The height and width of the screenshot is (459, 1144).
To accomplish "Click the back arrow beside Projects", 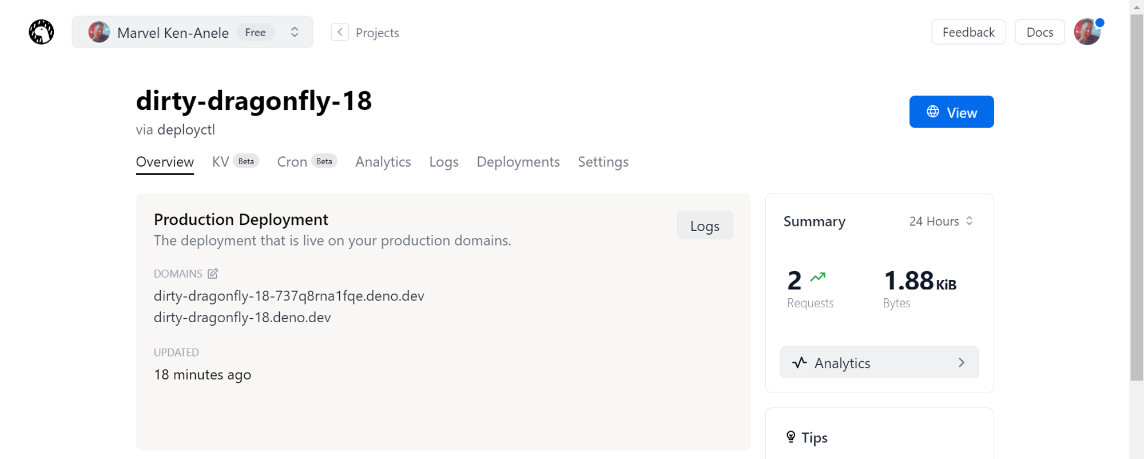I will tap(340, 32).
